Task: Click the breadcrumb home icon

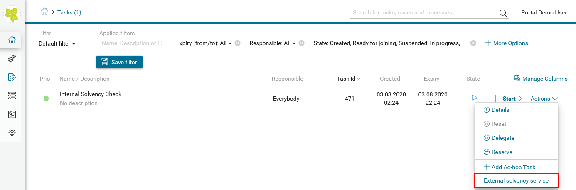Action: coord(44,12)
